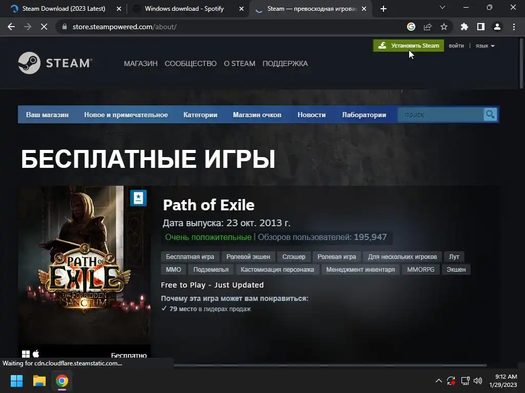Click the Кастомизация персонажа tag
Viewport: 525px width, 393px height.
(x=277, y=269)
